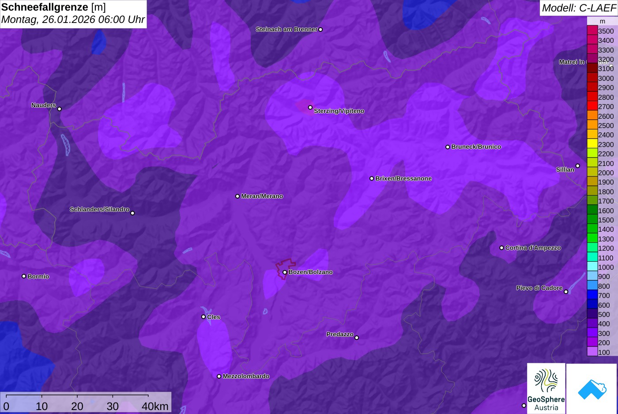Click the Sterzing/Vipiteno marker dot
The height and width of the screenshot is (414, 618).
pos(310,107)
